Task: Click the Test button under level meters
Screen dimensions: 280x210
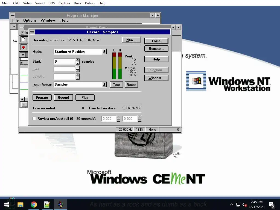Action: click(116, 85)
